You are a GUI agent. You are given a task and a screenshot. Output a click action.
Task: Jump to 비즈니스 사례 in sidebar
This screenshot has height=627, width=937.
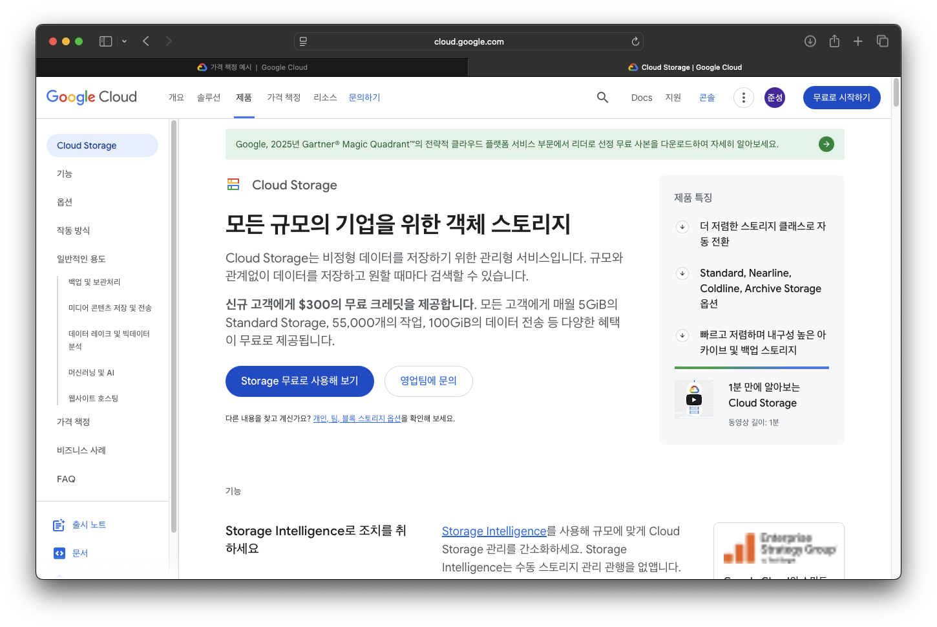tap(81, 451)
